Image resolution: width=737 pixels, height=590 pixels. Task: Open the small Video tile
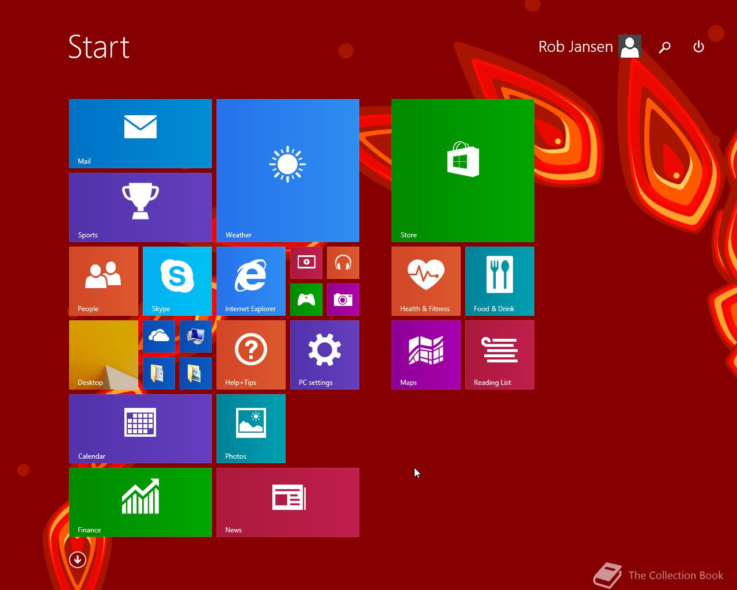pyautogui.click(x=306, y=263)
